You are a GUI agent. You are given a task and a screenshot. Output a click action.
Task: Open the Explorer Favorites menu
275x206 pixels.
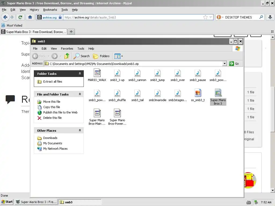point(67,49)
